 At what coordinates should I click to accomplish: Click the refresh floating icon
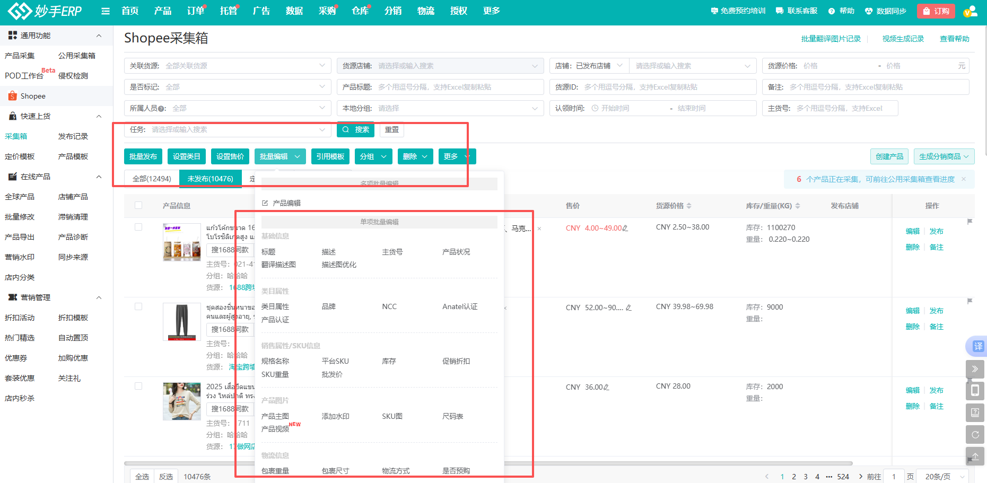(x=975, y=435)
